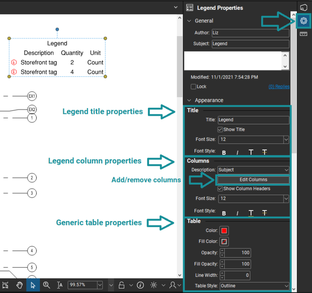Pick the Select Text tool
Viewport: 312px width, 293px height.
(x=60, y=285)
